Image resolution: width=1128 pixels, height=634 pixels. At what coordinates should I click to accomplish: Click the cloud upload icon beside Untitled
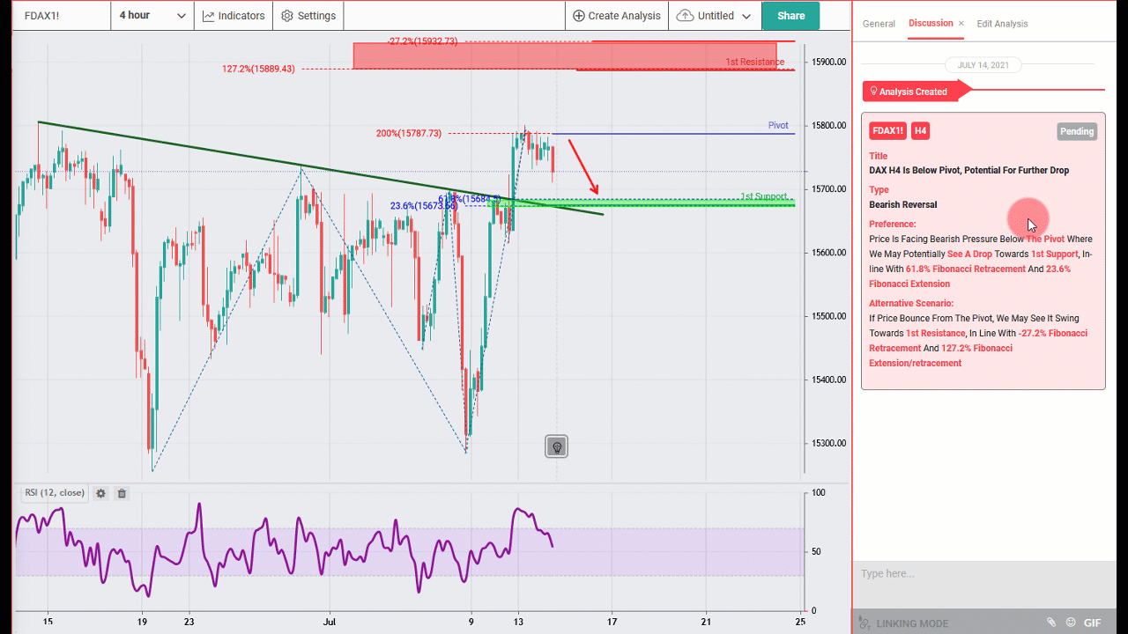point(685,16)
